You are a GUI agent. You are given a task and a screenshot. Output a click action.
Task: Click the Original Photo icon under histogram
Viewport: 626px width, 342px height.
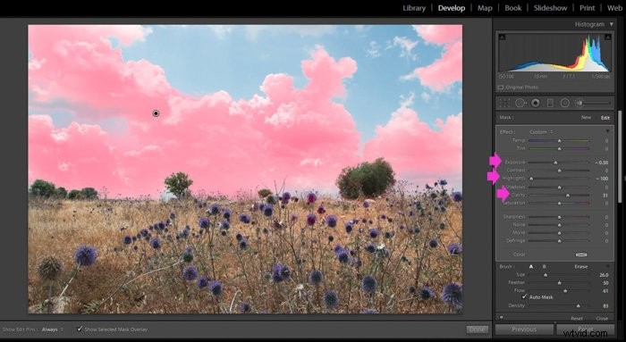[501, 87]
